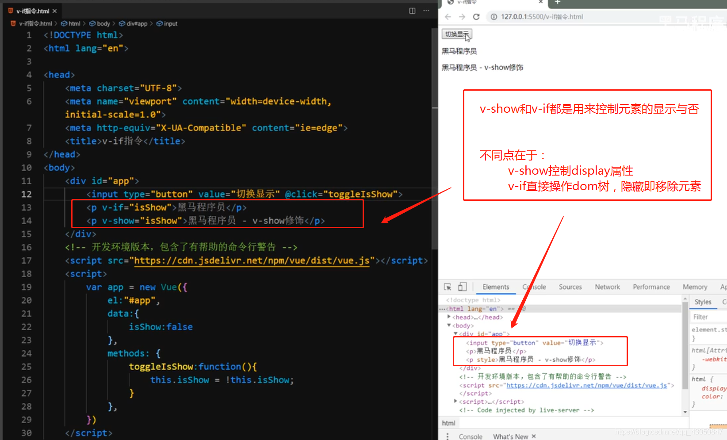Viewport: 727px width, 440px height.
Task: Click the browser address bar URL
Action: tap(542, 17)
